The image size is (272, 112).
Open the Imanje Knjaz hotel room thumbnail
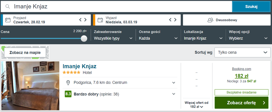coord(30,86)
